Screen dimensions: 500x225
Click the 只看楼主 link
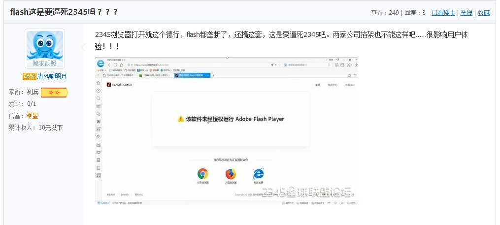pyautogui.click(x=443, y=13)
